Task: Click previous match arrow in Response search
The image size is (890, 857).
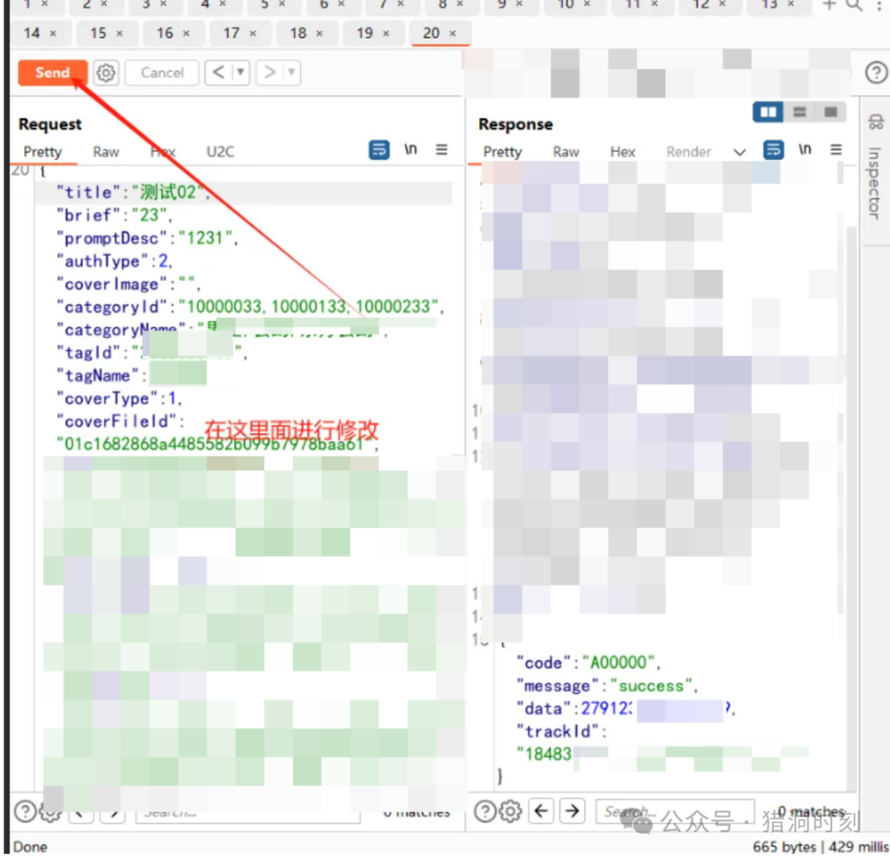Action: tap(541, 812)
